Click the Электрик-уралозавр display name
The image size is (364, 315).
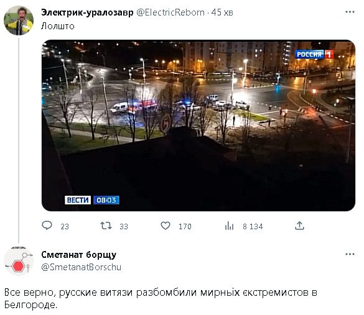tap(87, 12)
